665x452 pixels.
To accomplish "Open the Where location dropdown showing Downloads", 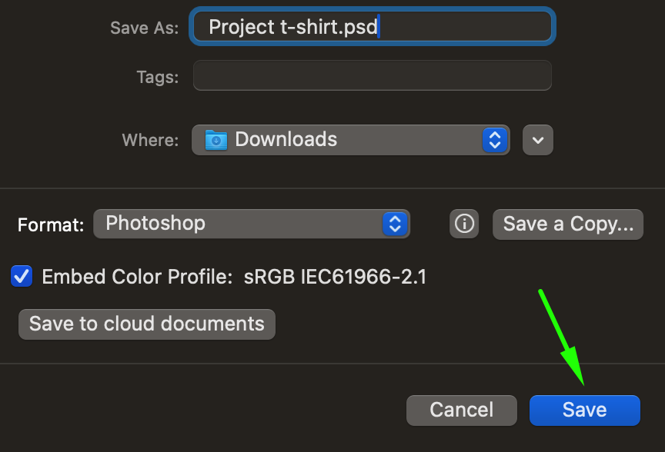I will pyautogui.click(x=351, y=140).
